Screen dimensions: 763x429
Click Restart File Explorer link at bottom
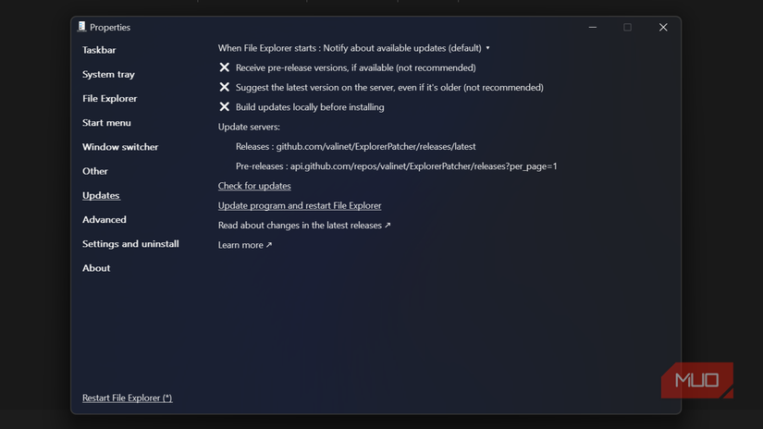(x=127, y=398)
